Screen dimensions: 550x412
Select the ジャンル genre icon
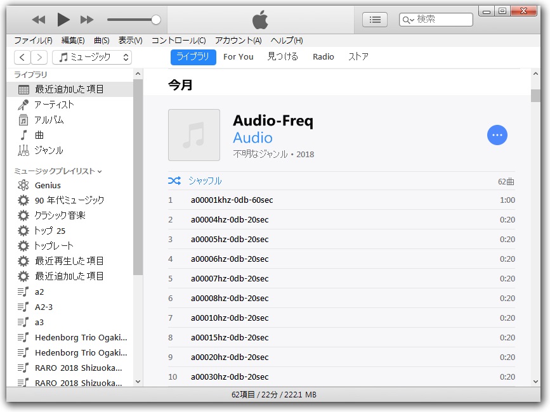click(x=23, y=150)
